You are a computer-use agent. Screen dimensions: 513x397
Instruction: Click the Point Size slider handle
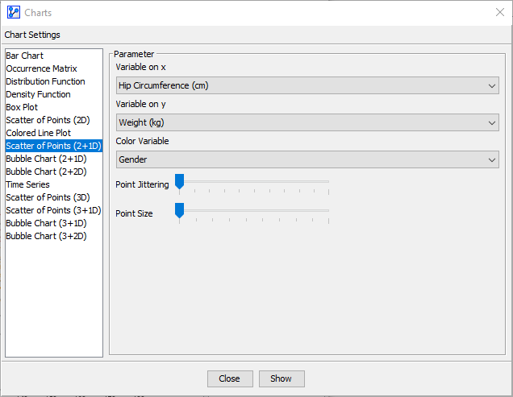point(179,211)
